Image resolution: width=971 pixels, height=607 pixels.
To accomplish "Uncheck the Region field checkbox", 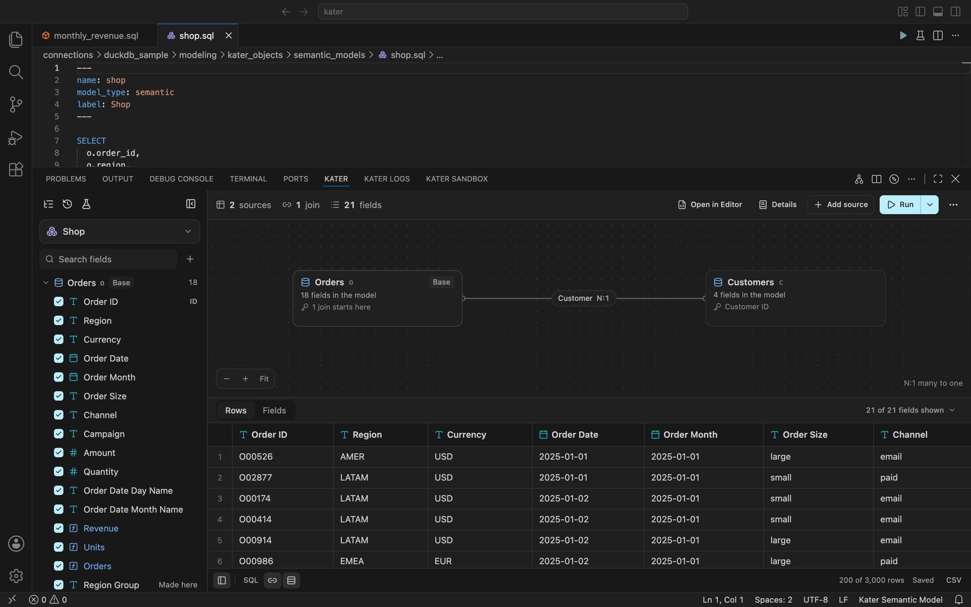I will coord(59,320).
